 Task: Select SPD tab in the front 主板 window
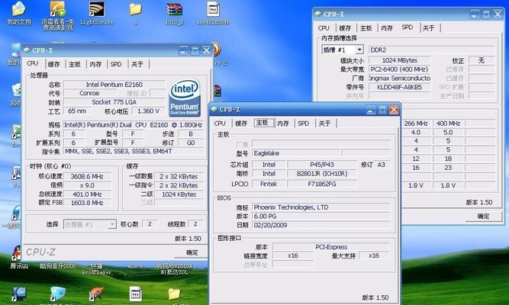[x=303, y=124]
